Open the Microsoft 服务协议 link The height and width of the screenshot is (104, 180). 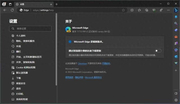(93, 77)
